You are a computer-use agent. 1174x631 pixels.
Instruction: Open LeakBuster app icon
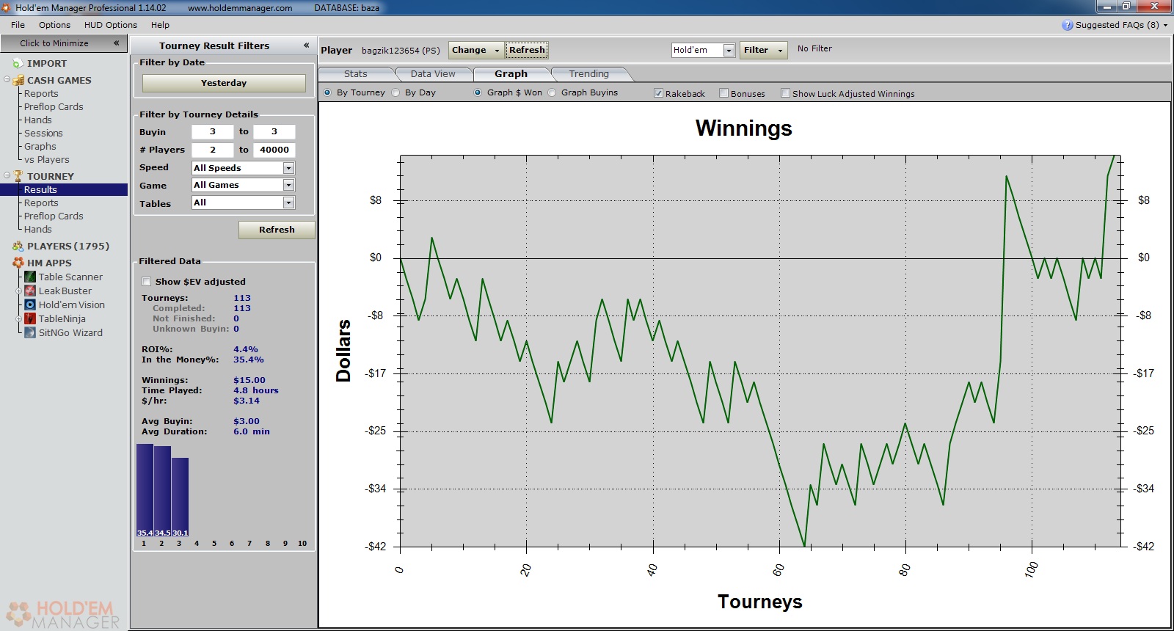click(30, 291)
